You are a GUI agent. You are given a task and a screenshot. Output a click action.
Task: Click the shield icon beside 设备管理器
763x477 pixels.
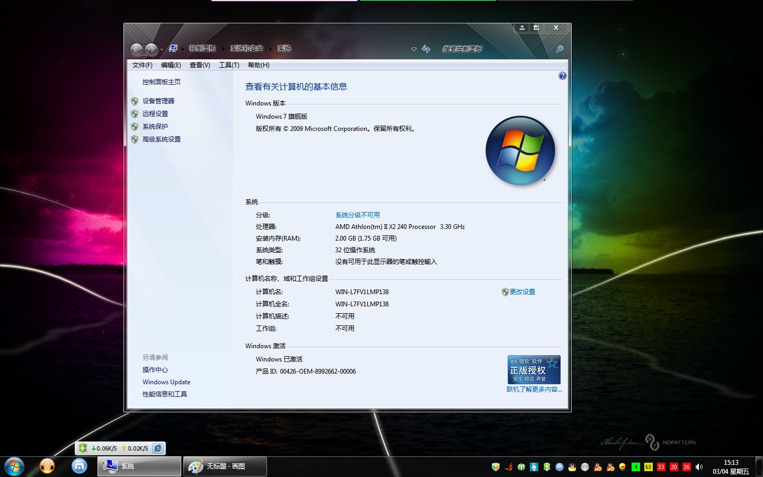135,101
